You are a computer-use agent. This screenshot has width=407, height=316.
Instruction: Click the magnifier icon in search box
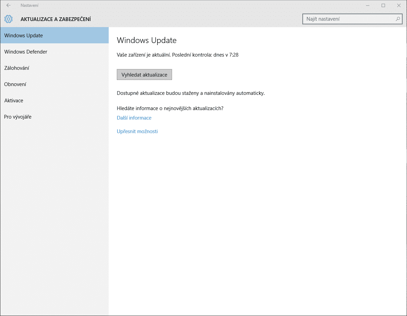398,19
